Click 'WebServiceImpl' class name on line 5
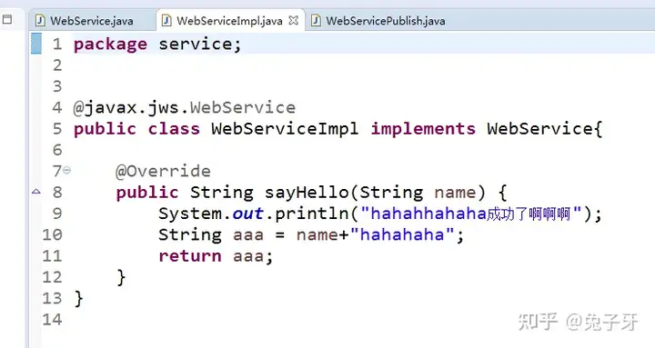Viewport: 655px width, 348px height. coord(285,128)
